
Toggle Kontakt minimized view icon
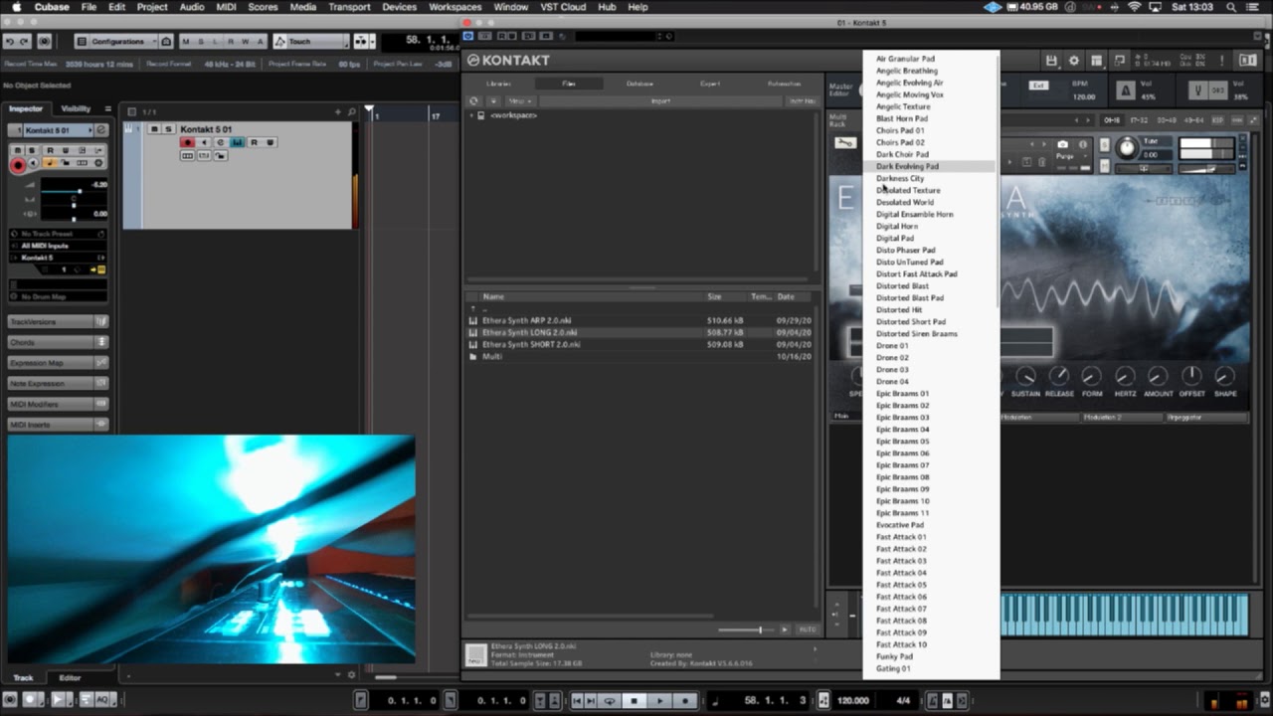[x=1119, y=61]
